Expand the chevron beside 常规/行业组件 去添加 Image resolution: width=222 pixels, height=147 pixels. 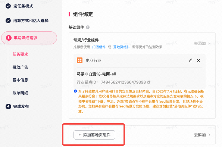(209, 44)
